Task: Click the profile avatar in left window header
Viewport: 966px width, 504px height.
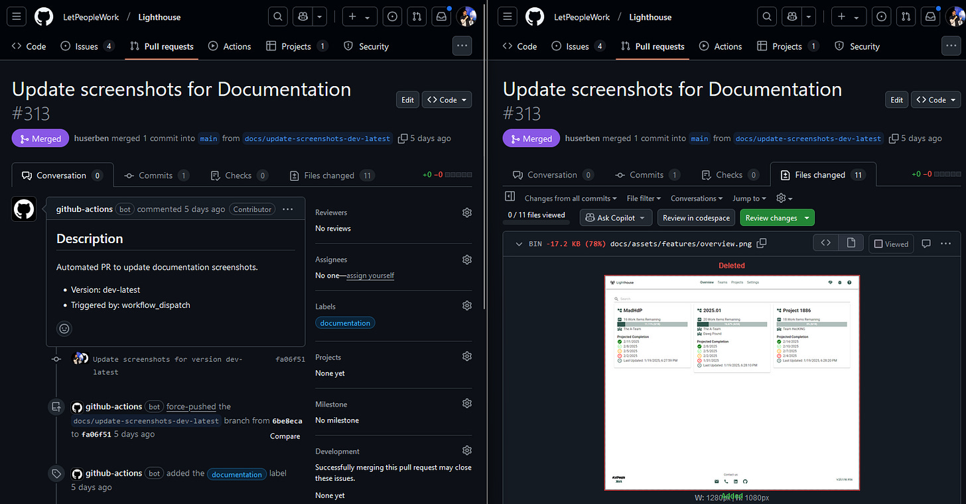Action: 466,17
